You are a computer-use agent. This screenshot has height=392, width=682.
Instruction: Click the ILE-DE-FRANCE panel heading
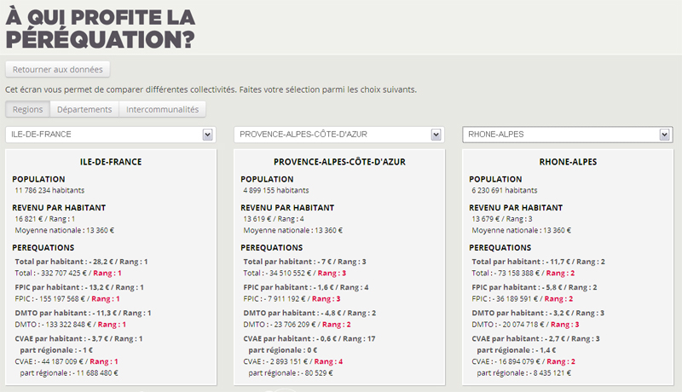[x=110, y=161]
